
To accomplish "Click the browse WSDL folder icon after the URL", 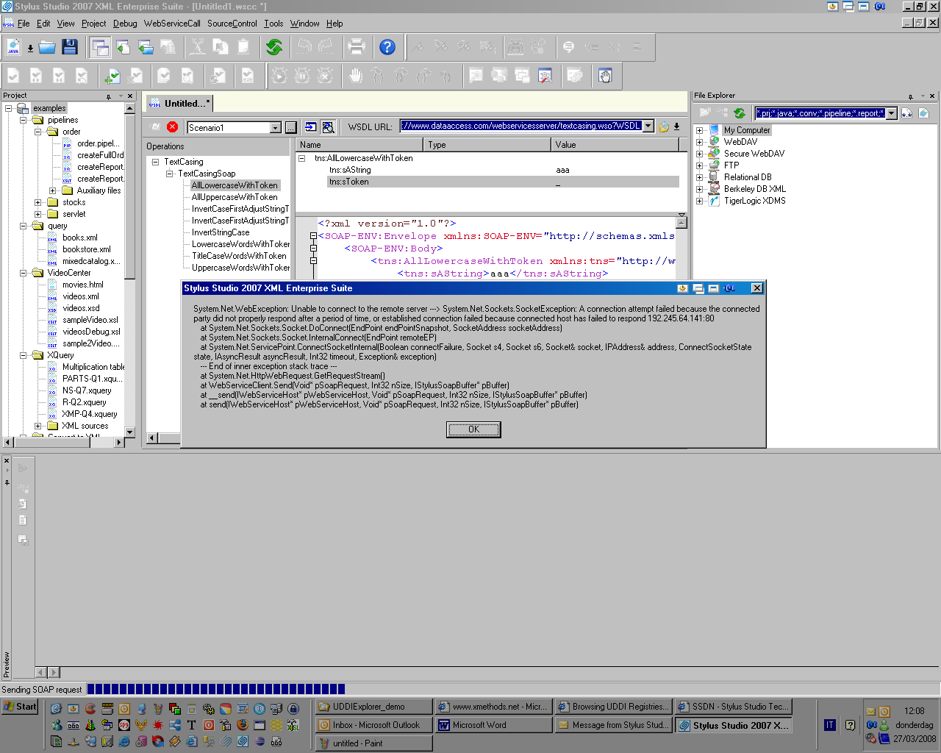I will pyautogui.click(x=664, y=126).
